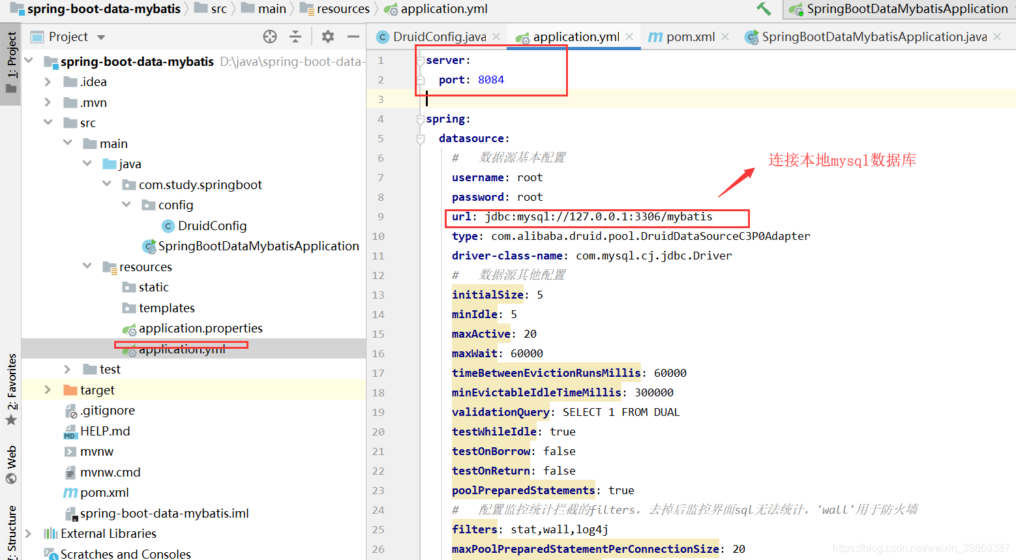Close the DruidConfig.java tab
Image resolution: width=1016 pixels, height=560 pixels.
pos(496,37)
